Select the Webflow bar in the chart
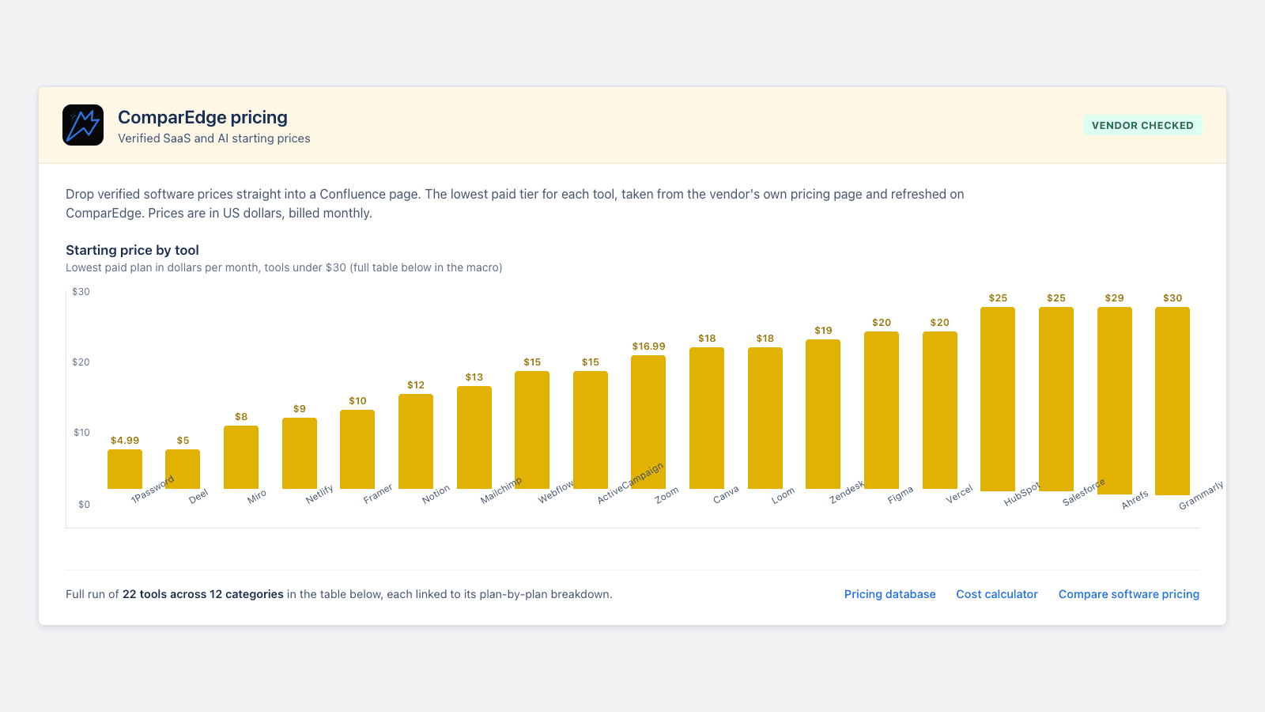Image resolution: width=1265 pixels, height=712 pixels. click(x=532, y=430)
